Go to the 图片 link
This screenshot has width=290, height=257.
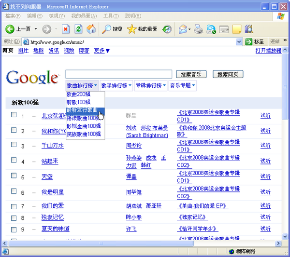[x=24, y=51]
